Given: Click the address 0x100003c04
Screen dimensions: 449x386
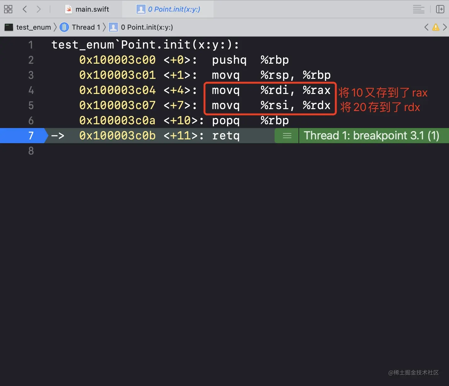Looking at the screenshot, I should [x=117, y=90].
